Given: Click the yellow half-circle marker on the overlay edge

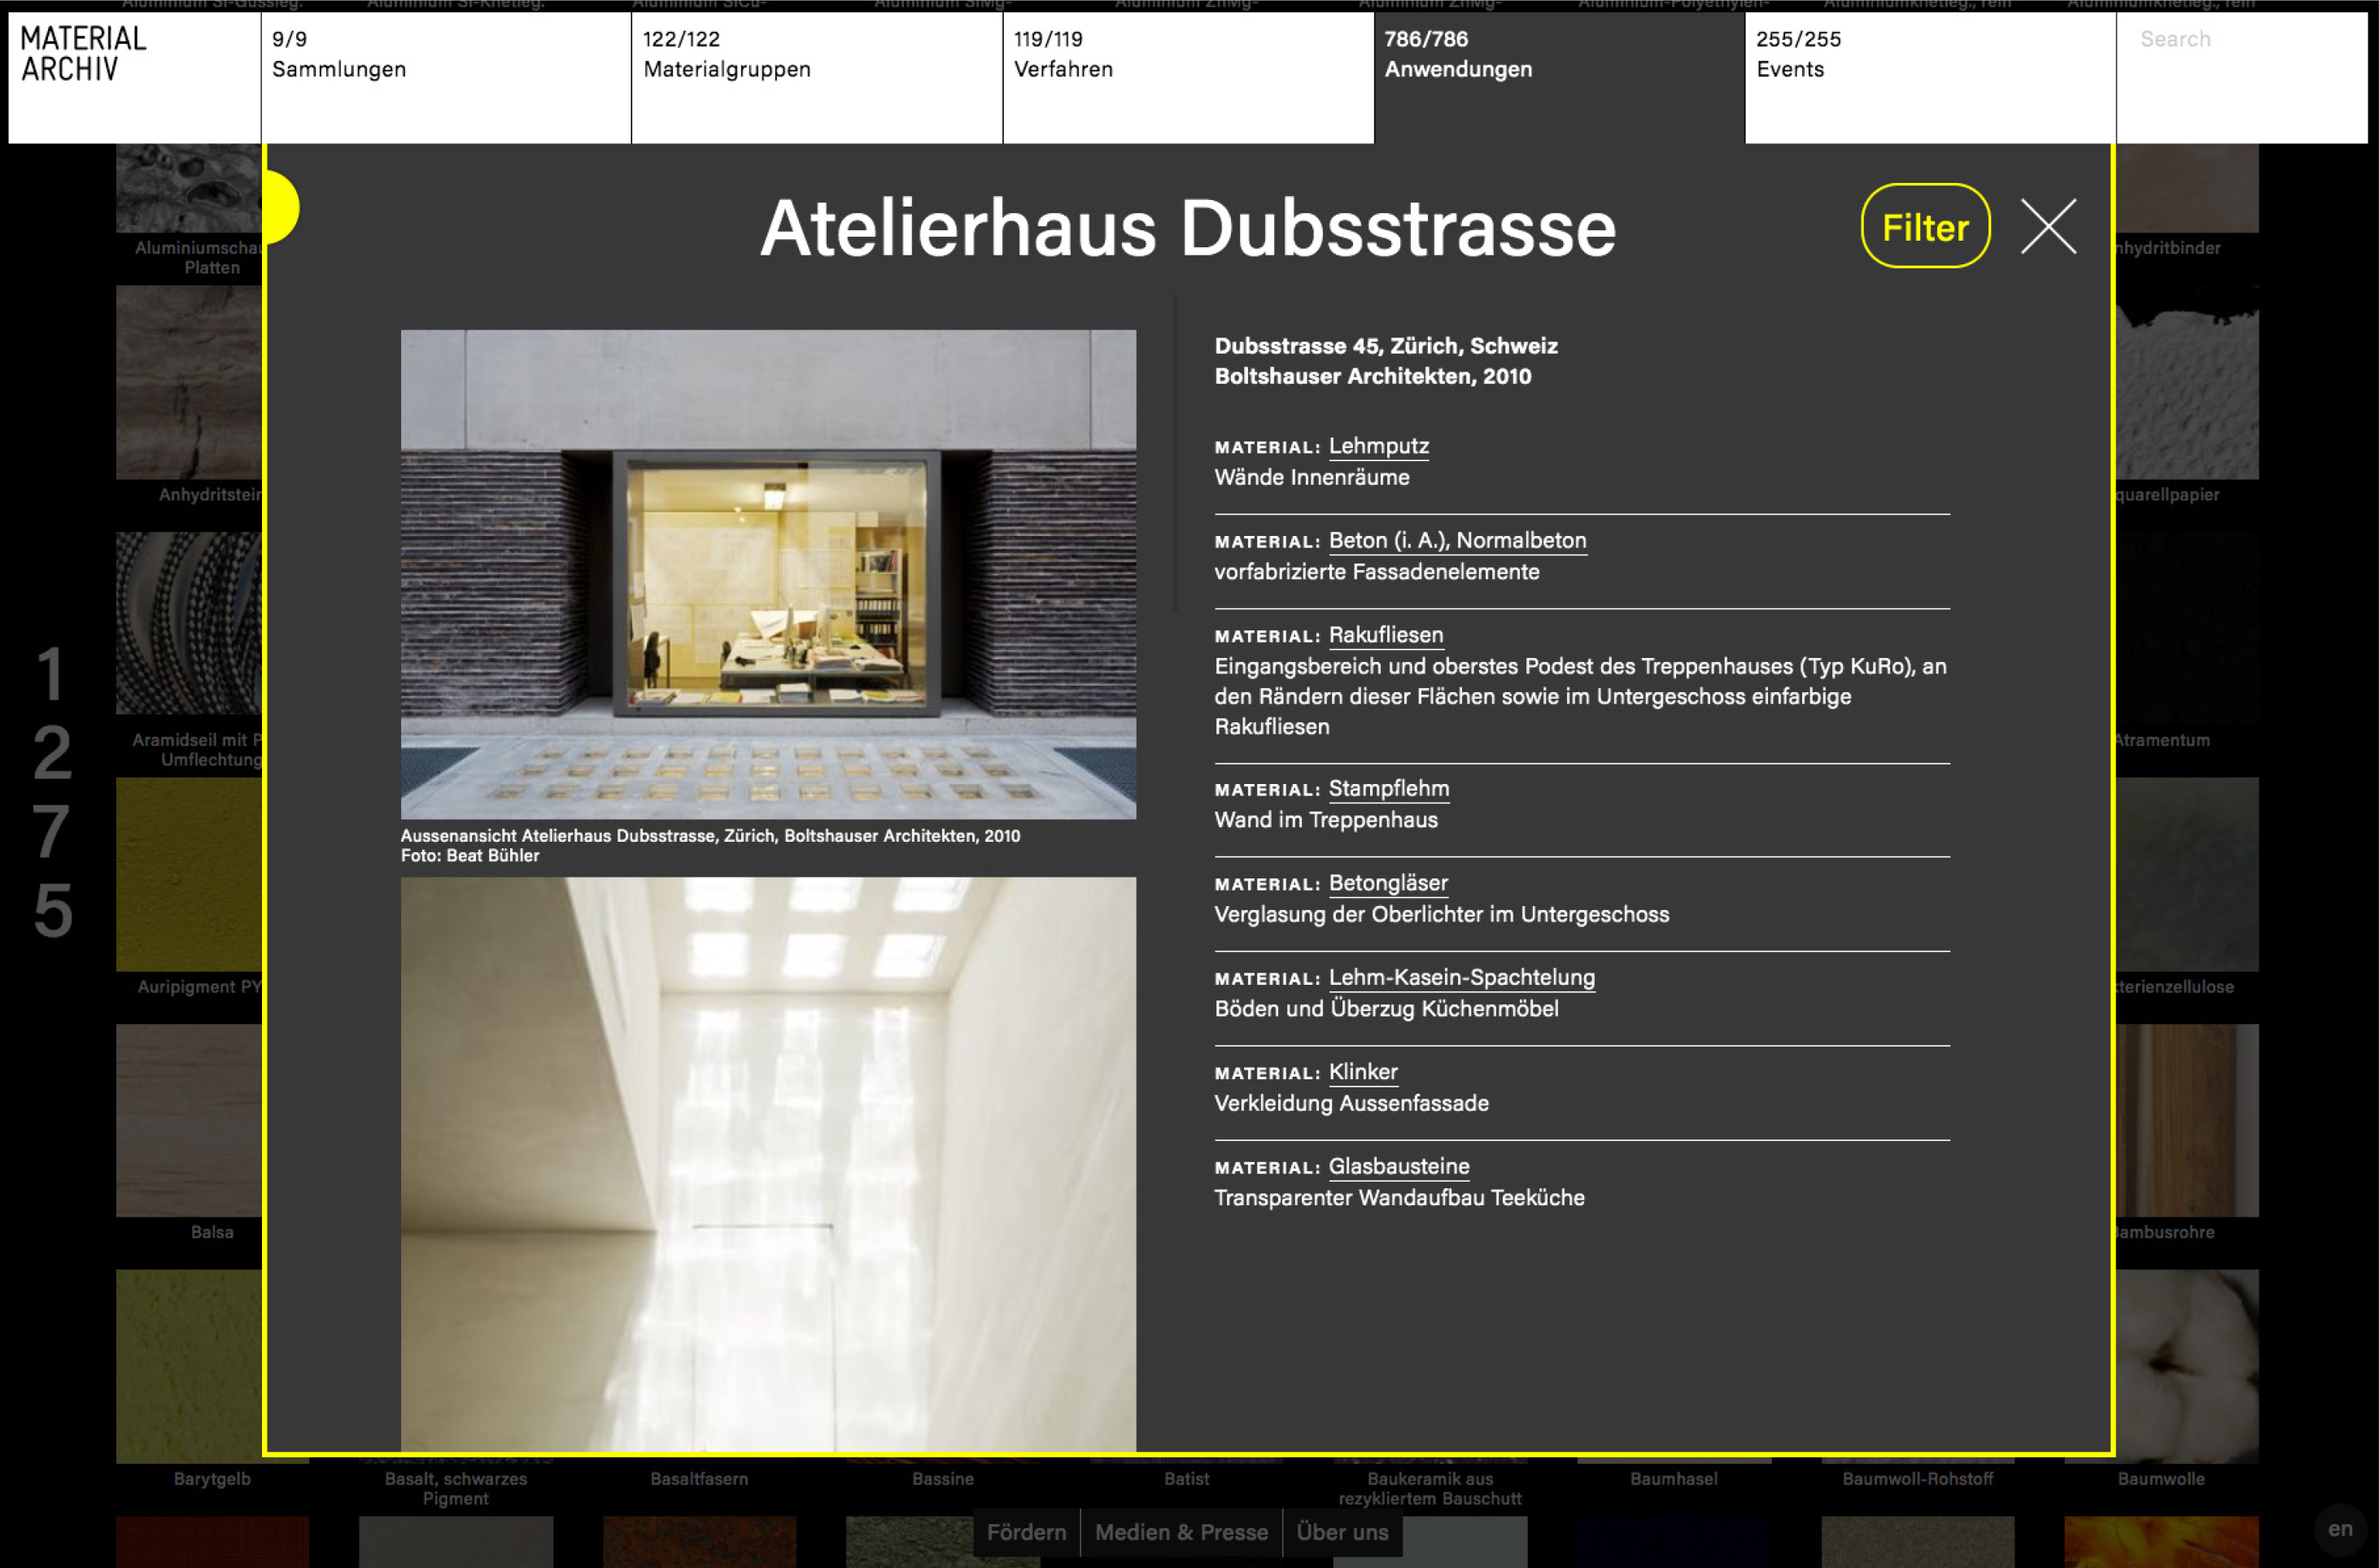Looking at the screenshot, I should (280, 206).
